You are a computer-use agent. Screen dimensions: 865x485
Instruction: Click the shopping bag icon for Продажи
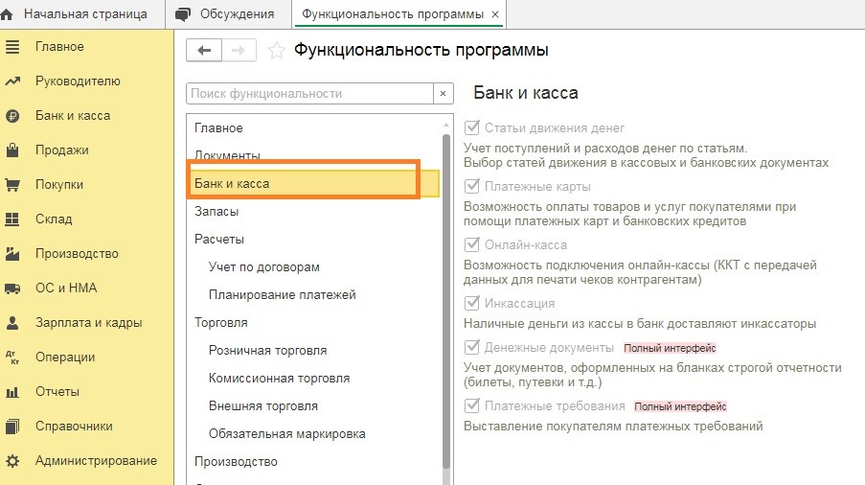12,150
